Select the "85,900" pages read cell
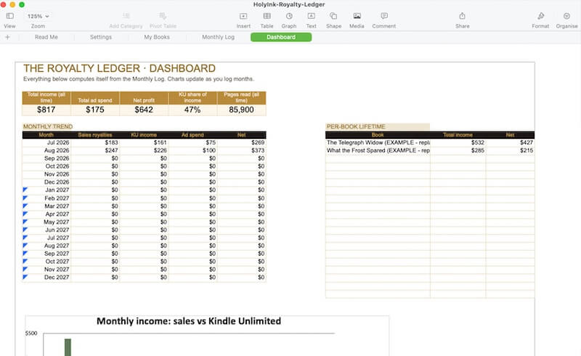 (242, 110)
